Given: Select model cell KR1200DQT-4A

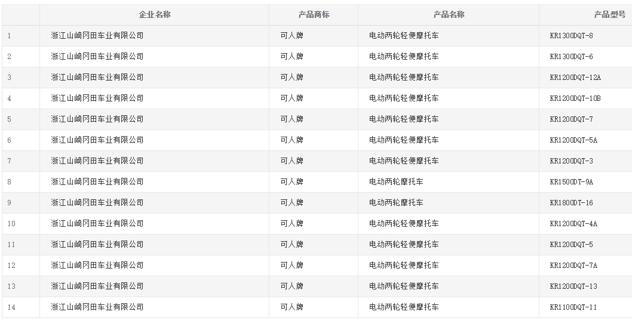Looking at the screenshot, I should (x=573, y=224).
